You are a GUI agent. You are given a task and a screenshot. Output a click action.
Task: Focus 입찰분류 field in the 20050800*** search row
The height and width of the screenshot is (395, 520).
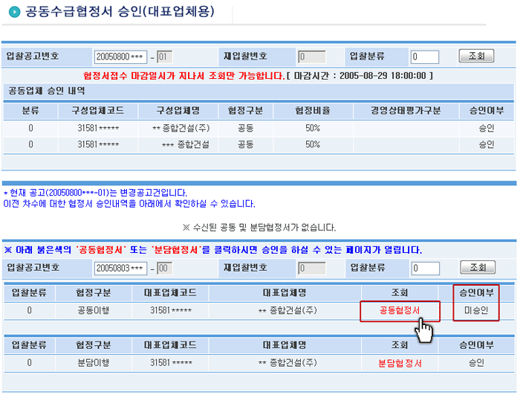424,57
